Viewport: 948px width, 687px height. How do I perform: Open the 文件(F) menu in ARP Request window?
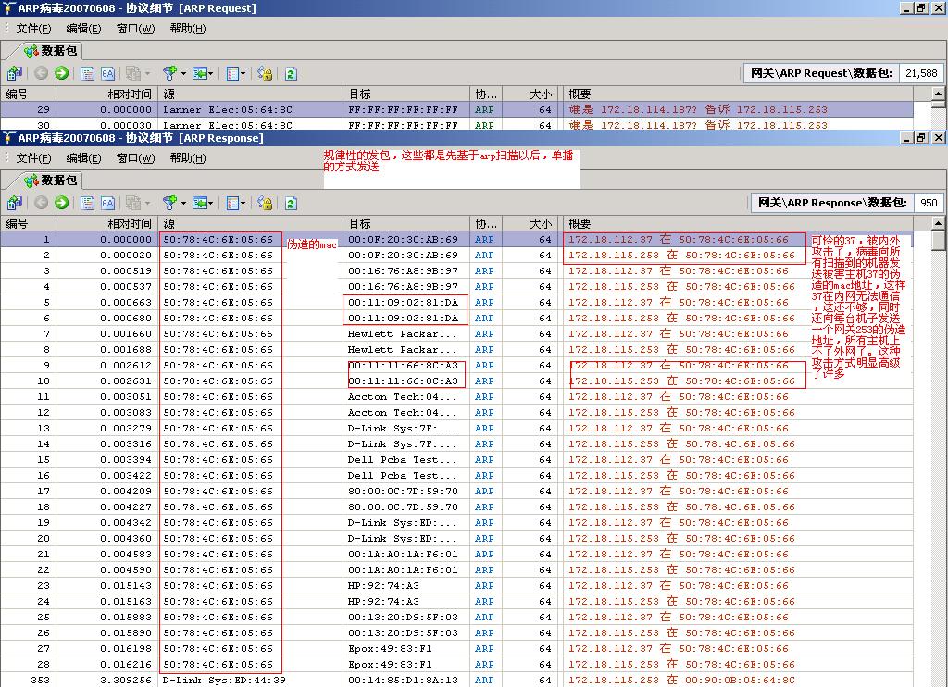point(33,29)
